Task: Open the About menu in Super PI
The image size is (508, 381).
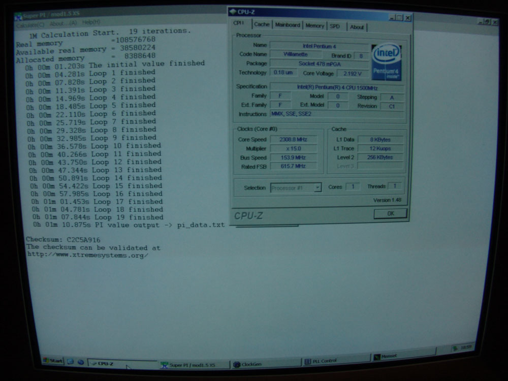Action: (x=63, y=23)
